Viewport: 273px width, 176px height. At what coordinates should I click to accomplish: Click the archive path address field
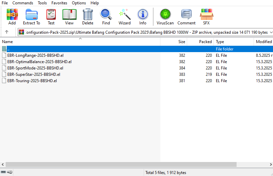coord(145,32)
